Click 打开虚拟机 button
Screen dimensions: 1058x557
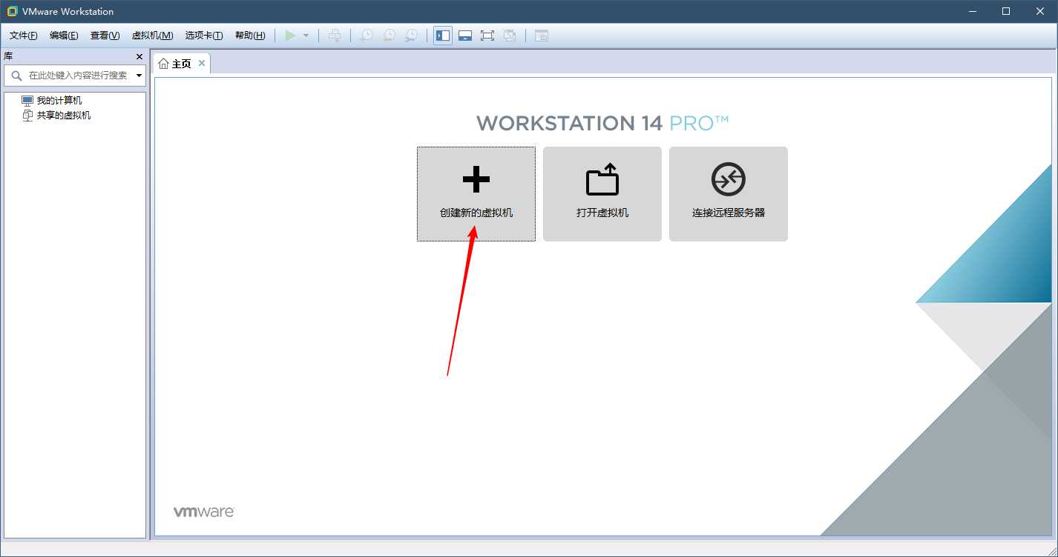click(x=602, y=194)
